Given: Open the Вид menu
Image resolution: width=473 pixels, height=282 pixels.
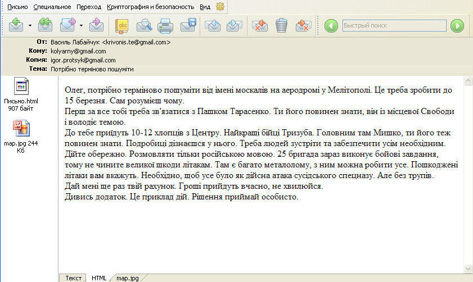Looking at the screenshot, I should click(x=205, y=7).
